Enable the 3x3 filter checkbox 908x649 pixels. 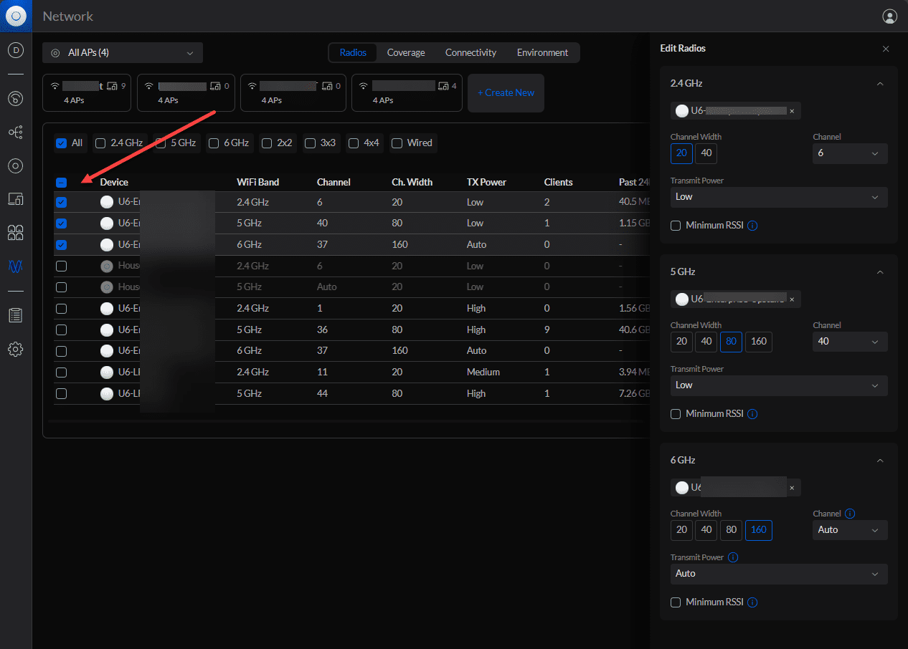click(310, 143)
